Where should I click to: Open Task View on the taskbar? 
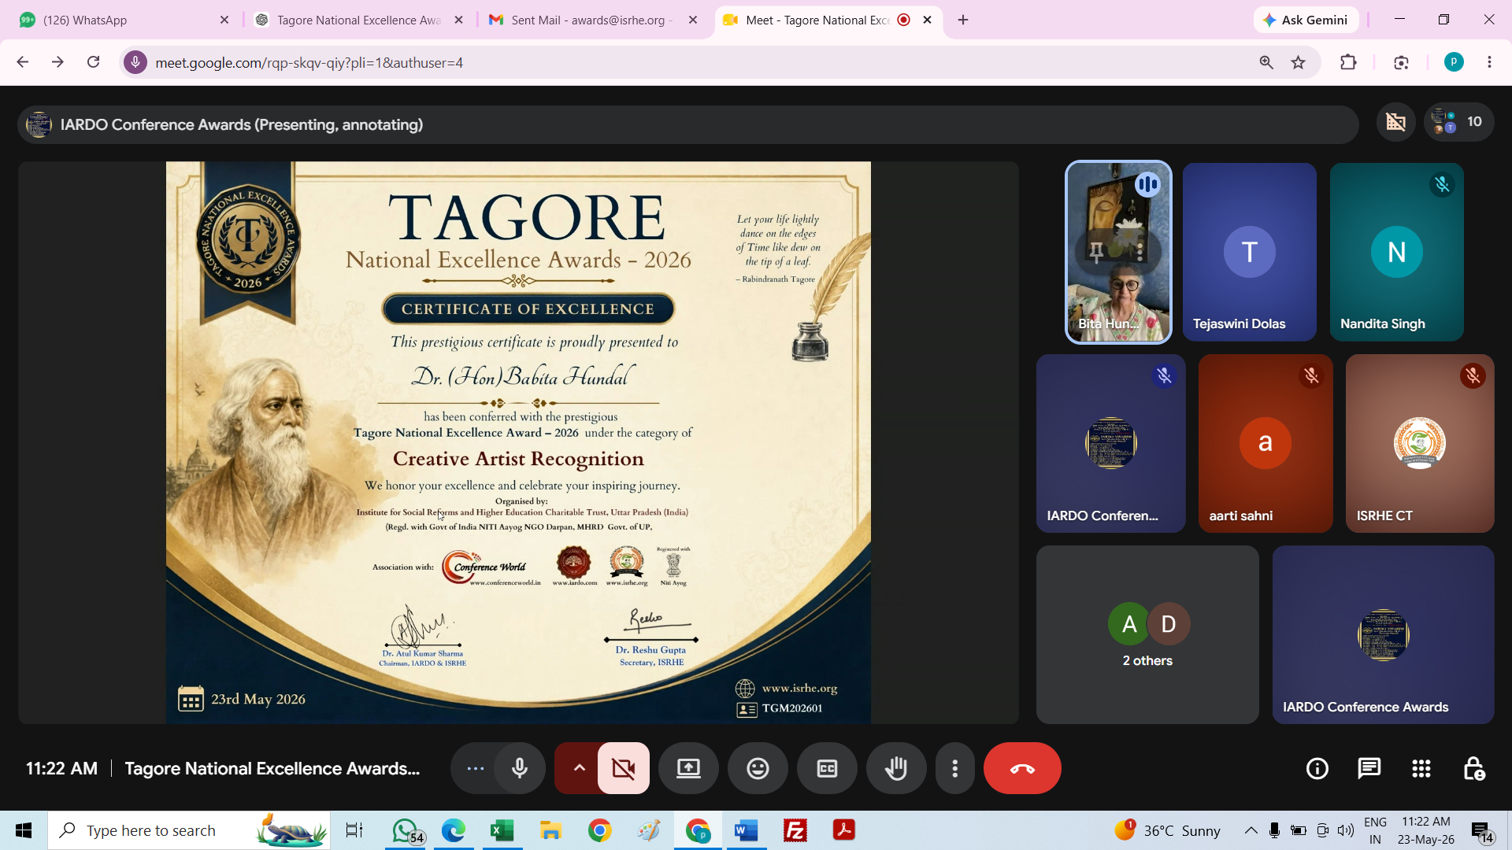point(354,830)
